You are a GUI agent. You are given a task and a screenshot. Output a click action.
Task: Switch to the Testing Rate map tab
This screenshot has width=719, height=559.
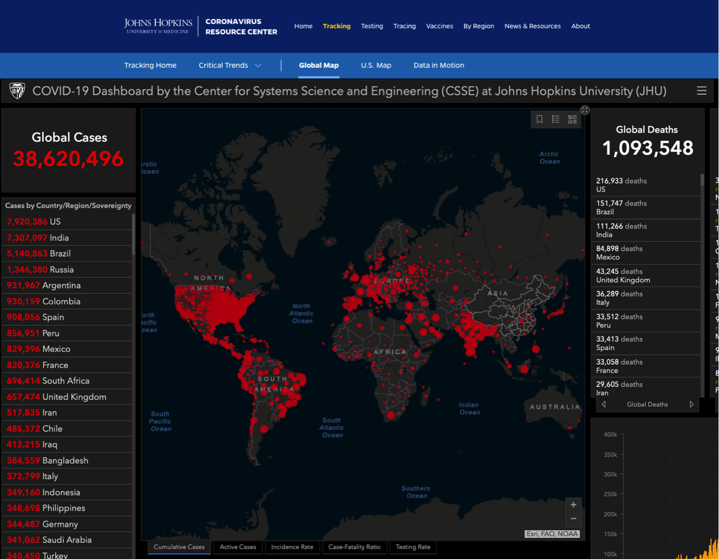pyautogui.click(x=413, y=547)
